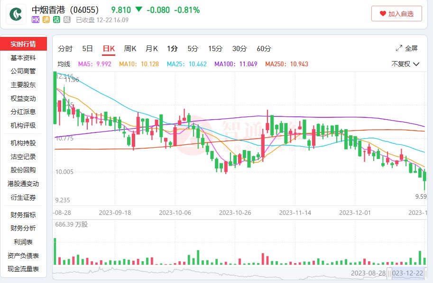The height and width of the screenshot is (283, 433).
Task: Switch chart to 周K weekly view
Action: (130, 48)
